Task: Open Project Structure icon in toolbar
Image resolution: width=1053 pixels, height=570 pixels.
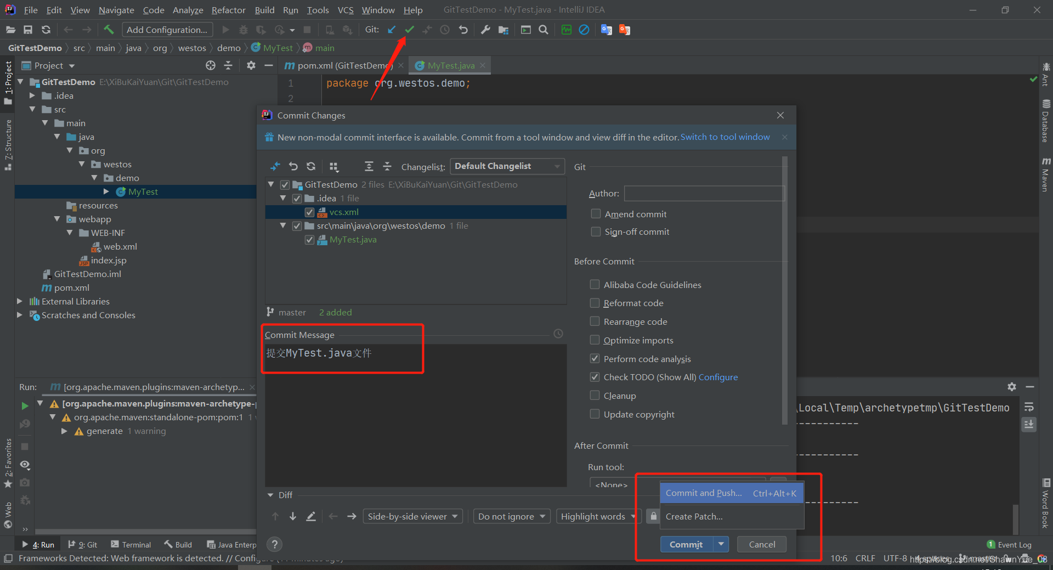Action: pyautogui.click(x=503, y=30)
